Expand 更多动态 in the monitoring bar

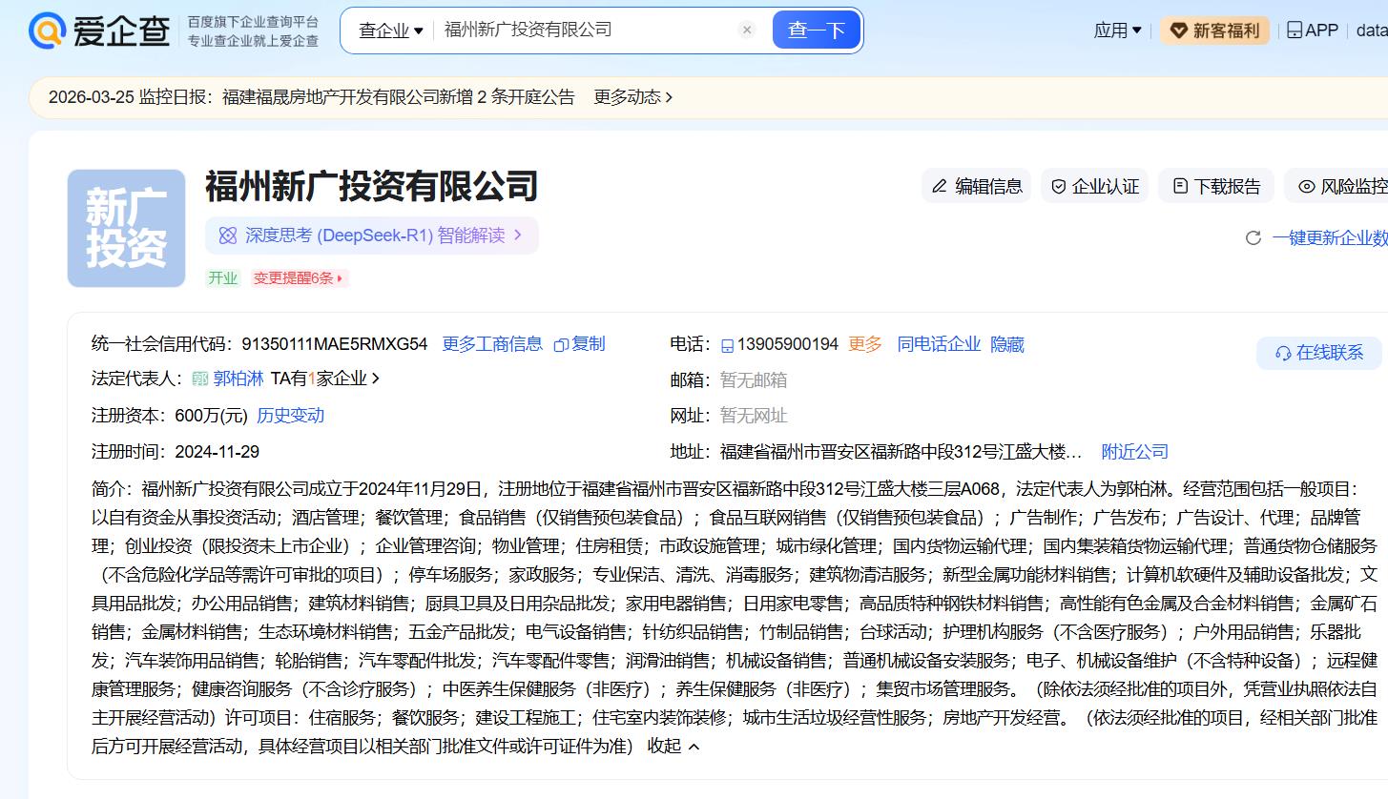tap(632, 97)
